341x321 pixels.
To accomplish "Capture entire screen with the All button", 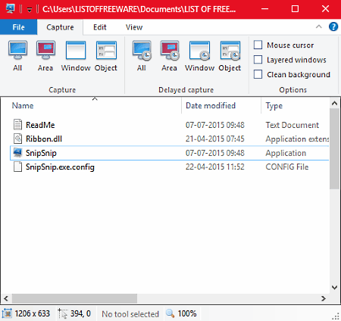I will 17,56.
